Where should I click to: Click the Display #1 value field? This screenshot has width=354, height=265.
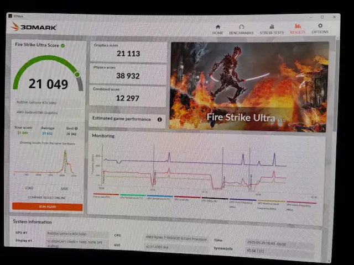[x=76, y=244]
